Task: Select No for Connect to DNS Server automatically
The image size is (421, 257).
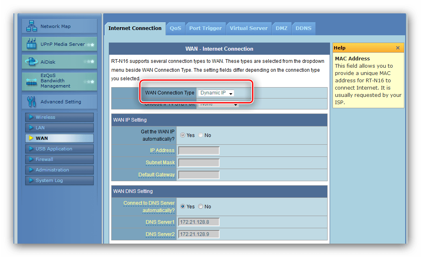Action: pyautogui.click(x=201, y=207)
